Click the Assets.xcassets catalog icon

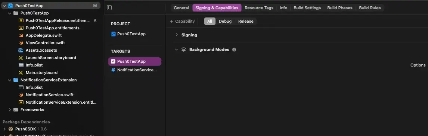point(21,50)
